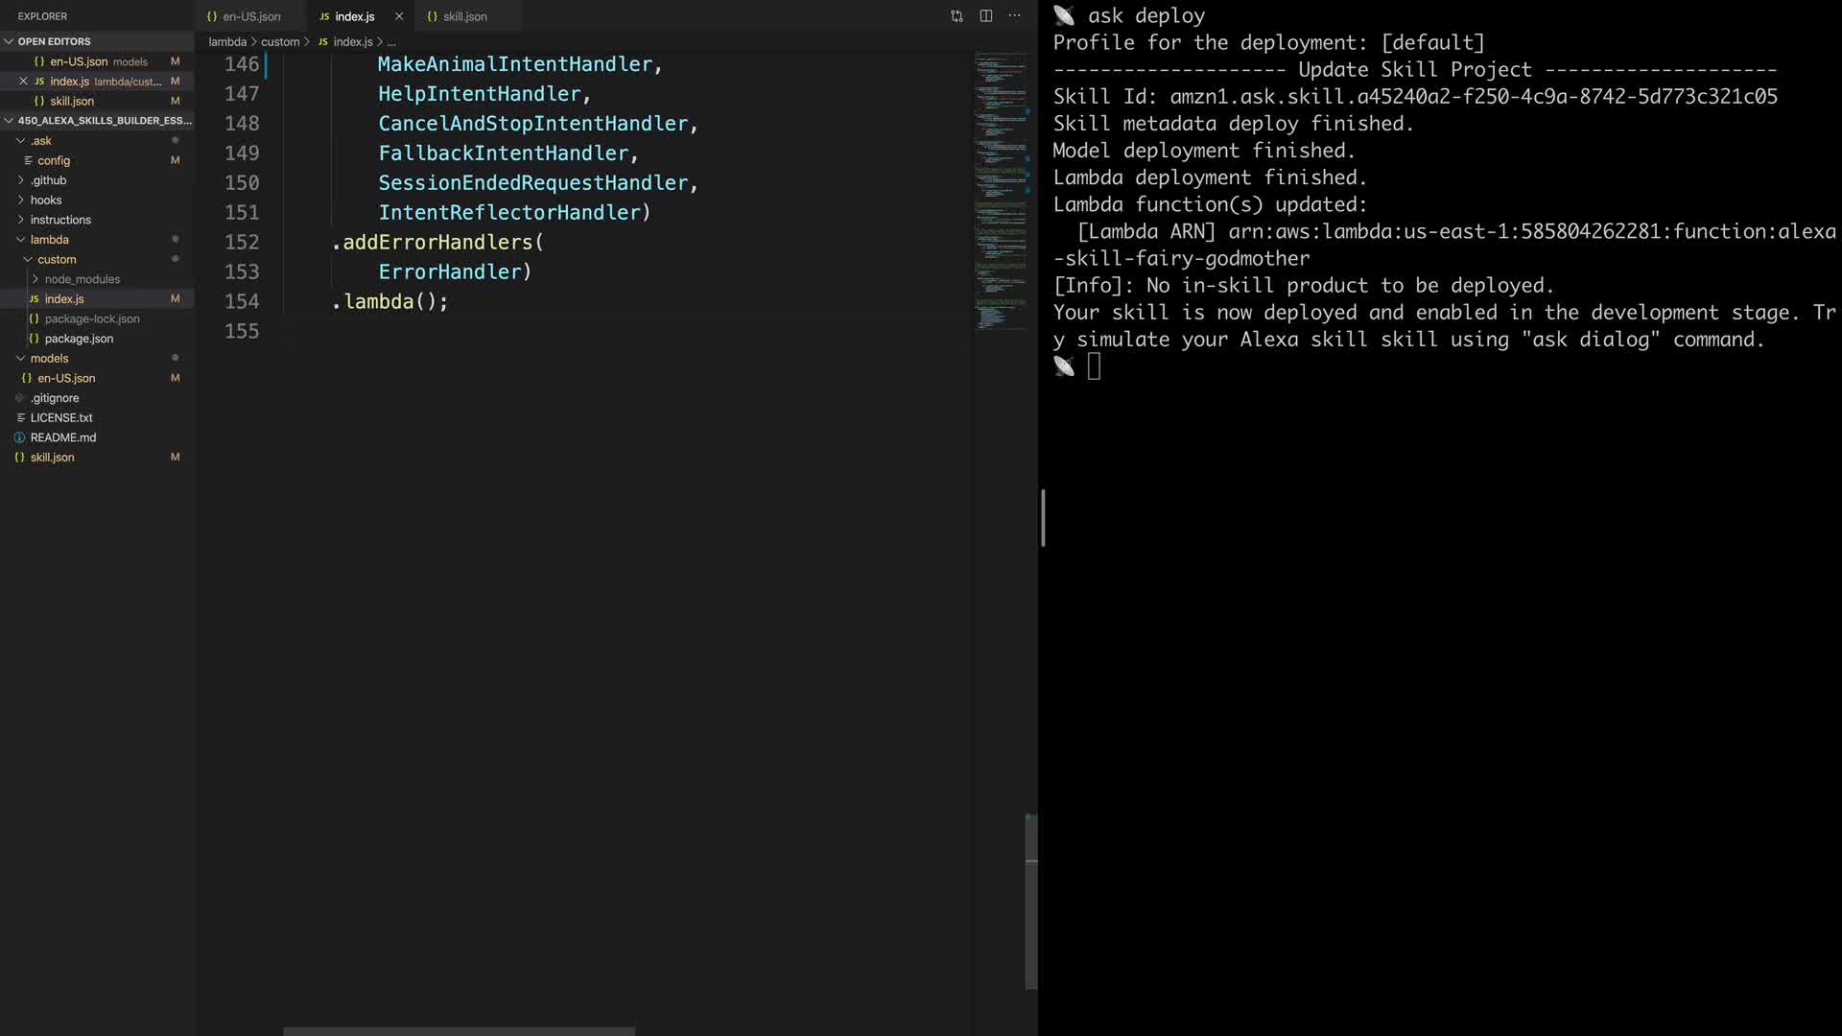Image resolution: width=1842 pixels, height=1036 pixels.
Task: Split the editor to the right
Action: [985, 16]
